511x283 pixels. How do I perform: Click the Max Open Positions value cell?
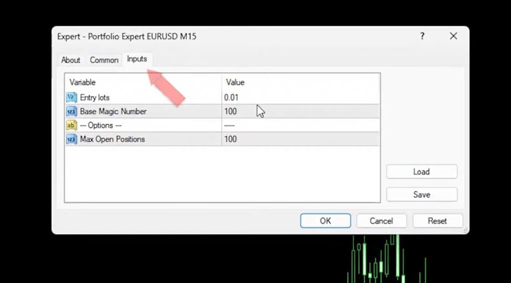click(299, 139)
